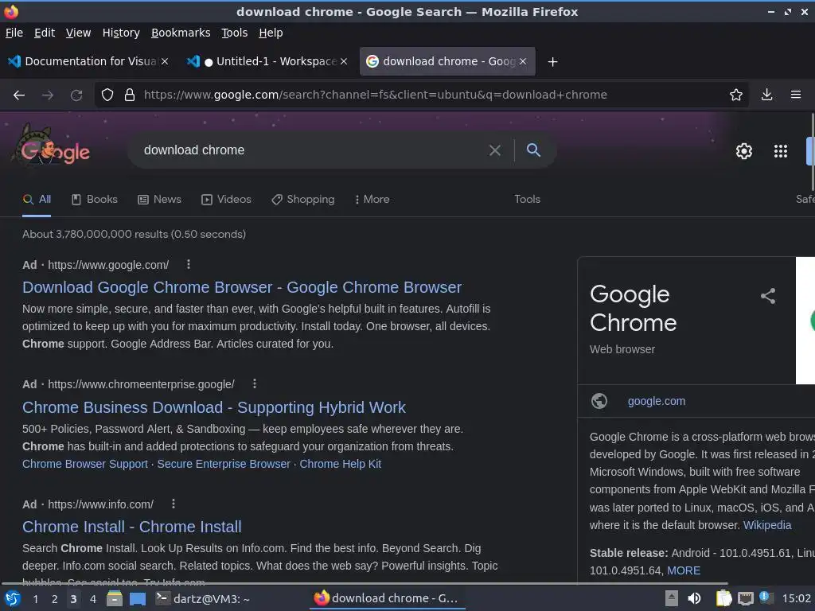This screenshot has height=611, width=815.
Task: Close the Untitled-1 Workspace tab
Action: (344, 61)
